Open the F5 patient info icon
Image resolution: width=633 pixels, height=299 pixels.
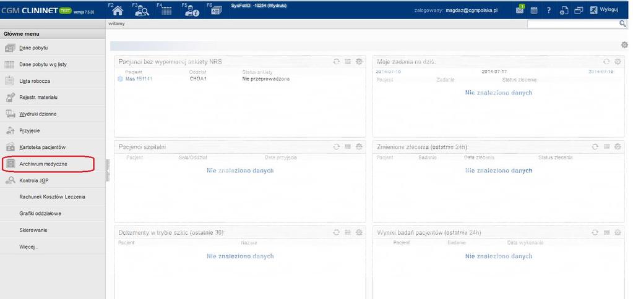coord(191,11)
